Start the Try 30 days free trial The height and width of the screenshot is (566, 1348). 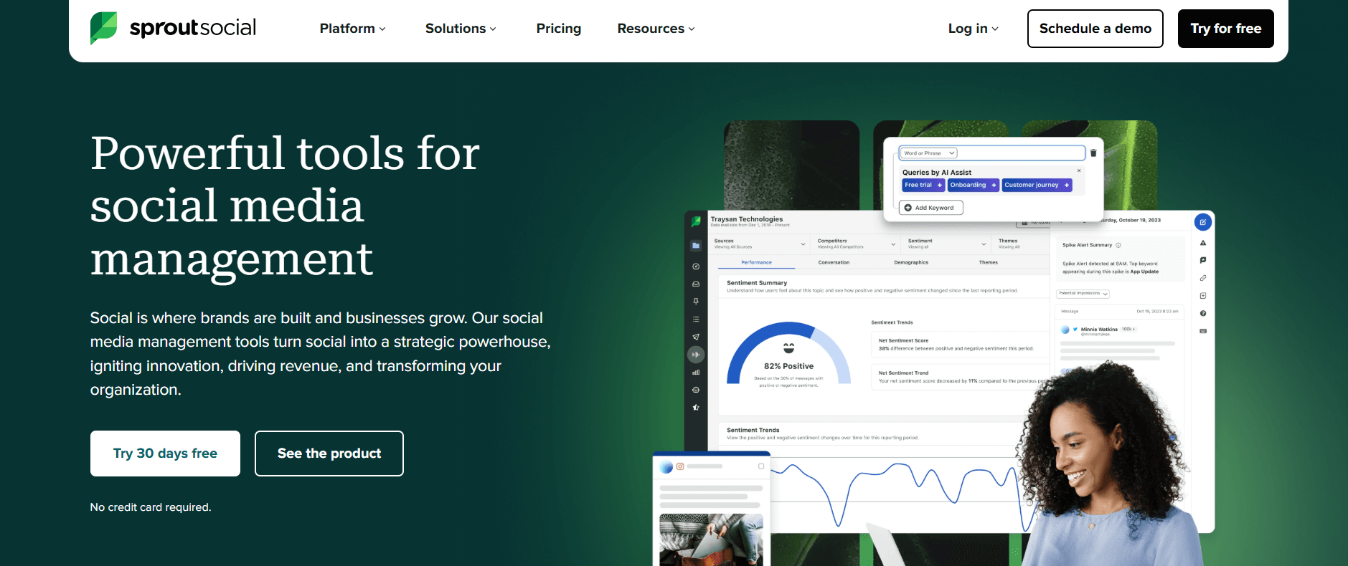165,454
